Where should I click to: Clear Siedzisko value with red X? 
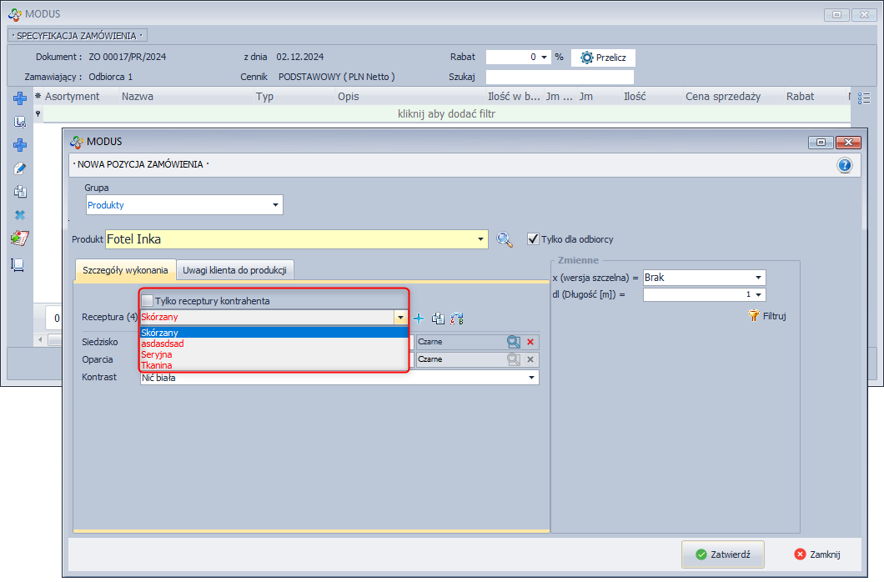(530, 341)
